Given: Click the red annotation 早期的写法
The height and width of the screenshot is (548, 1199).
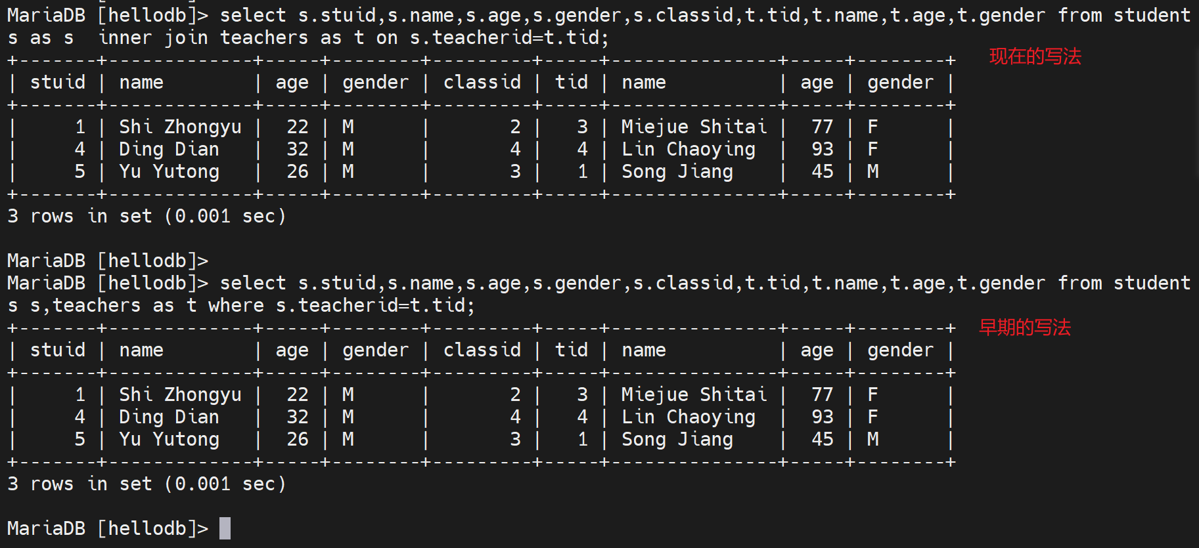Looking at the screenshot, I should click(x=1024, y=327).
